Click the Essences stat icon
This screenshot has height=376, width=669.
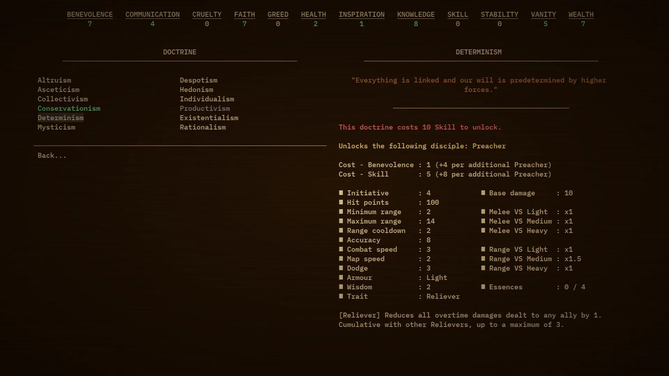(x=484, y=287)
